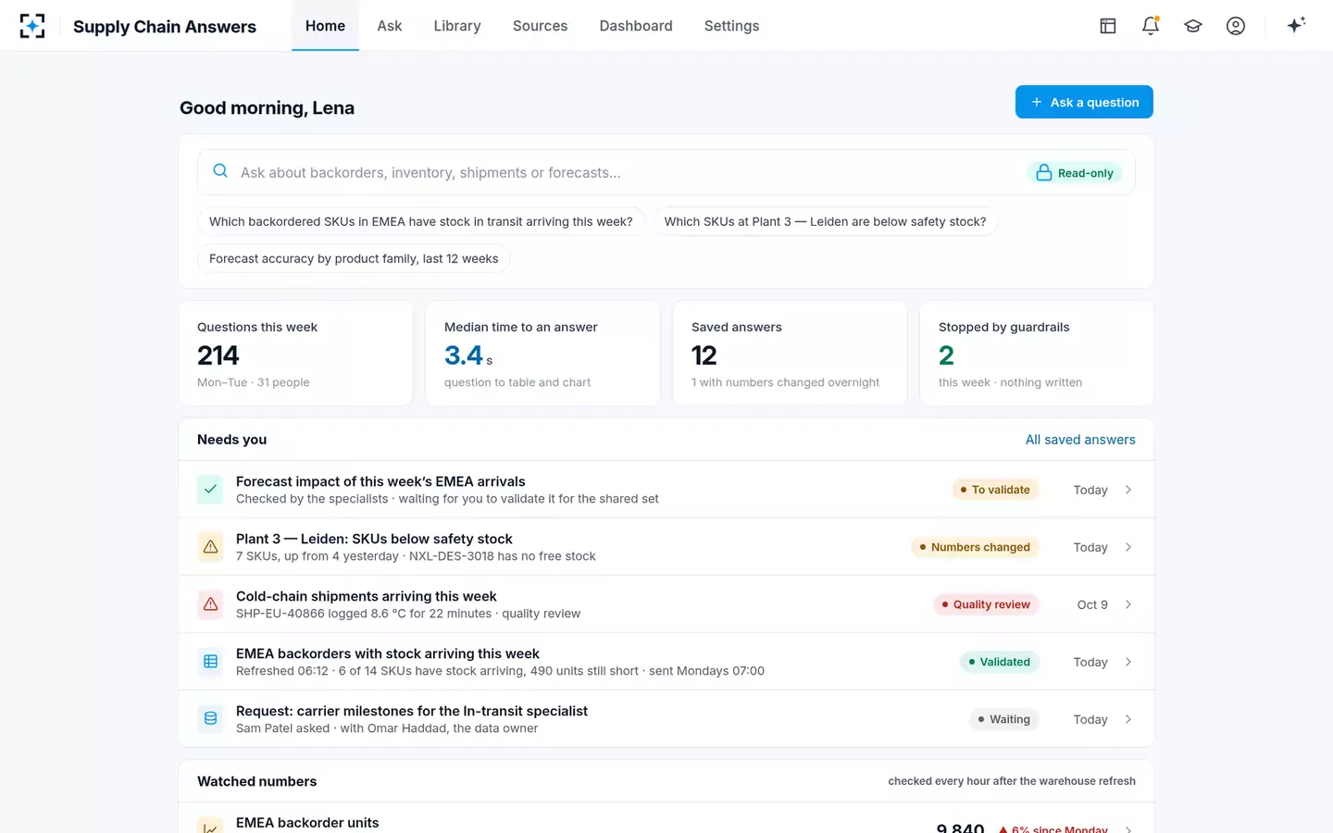Click the Ask a question button
1333x833 pixels.
tap(1084, 102)
